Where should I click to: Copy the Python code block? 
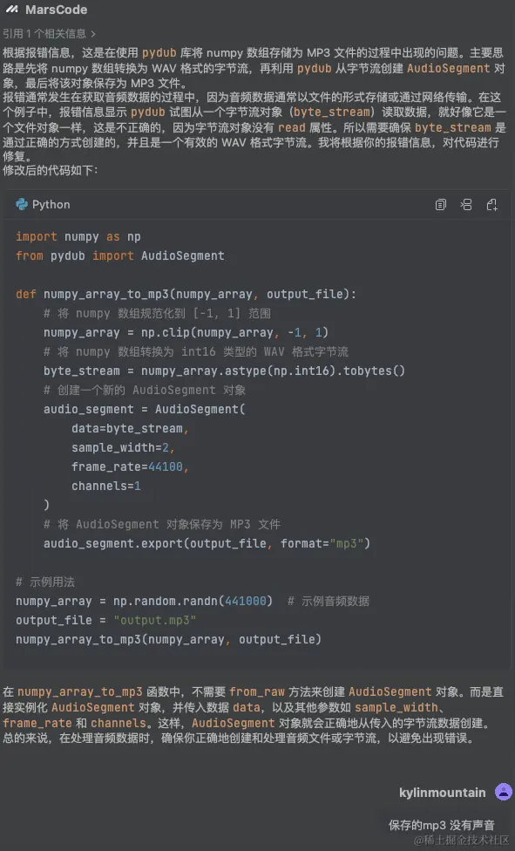click(x=441, y=205)
